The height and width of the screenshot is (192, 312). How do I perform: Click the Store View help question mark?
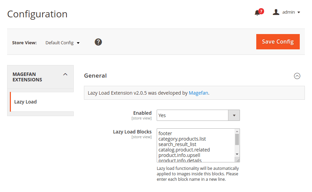click(x=98, y=42)
